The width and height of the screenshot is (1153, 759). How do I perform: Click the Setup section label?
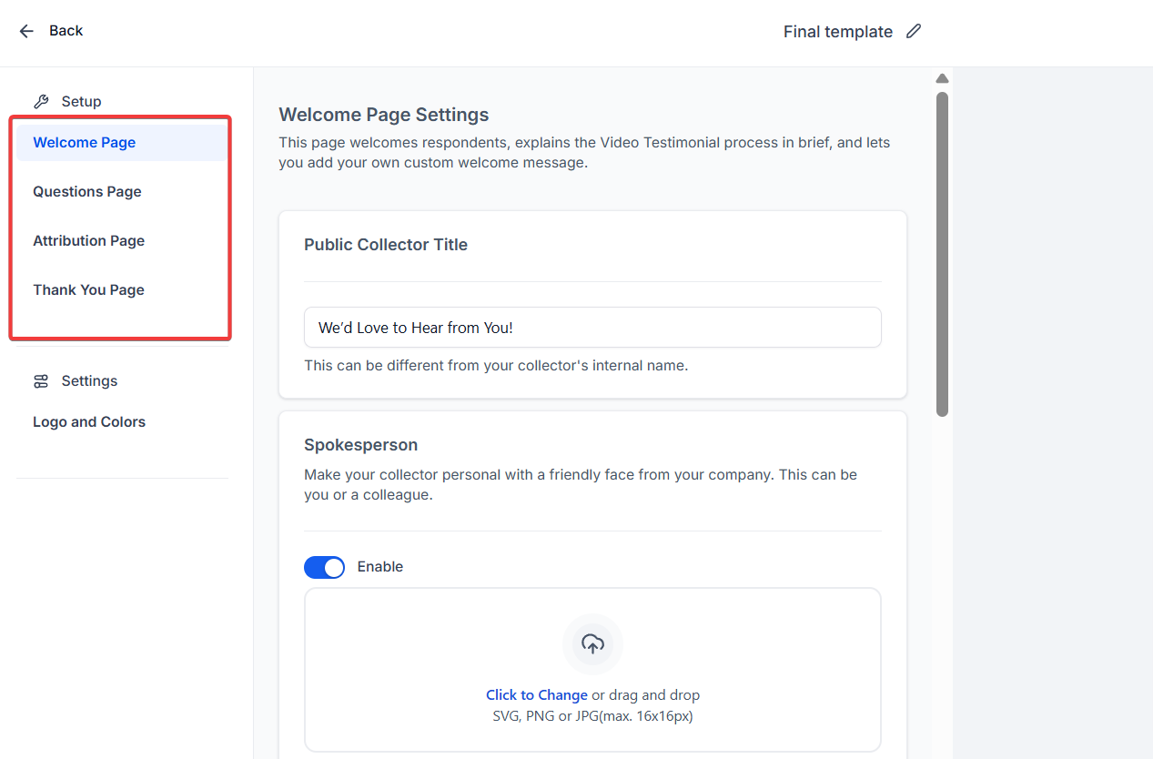[81, 102]
